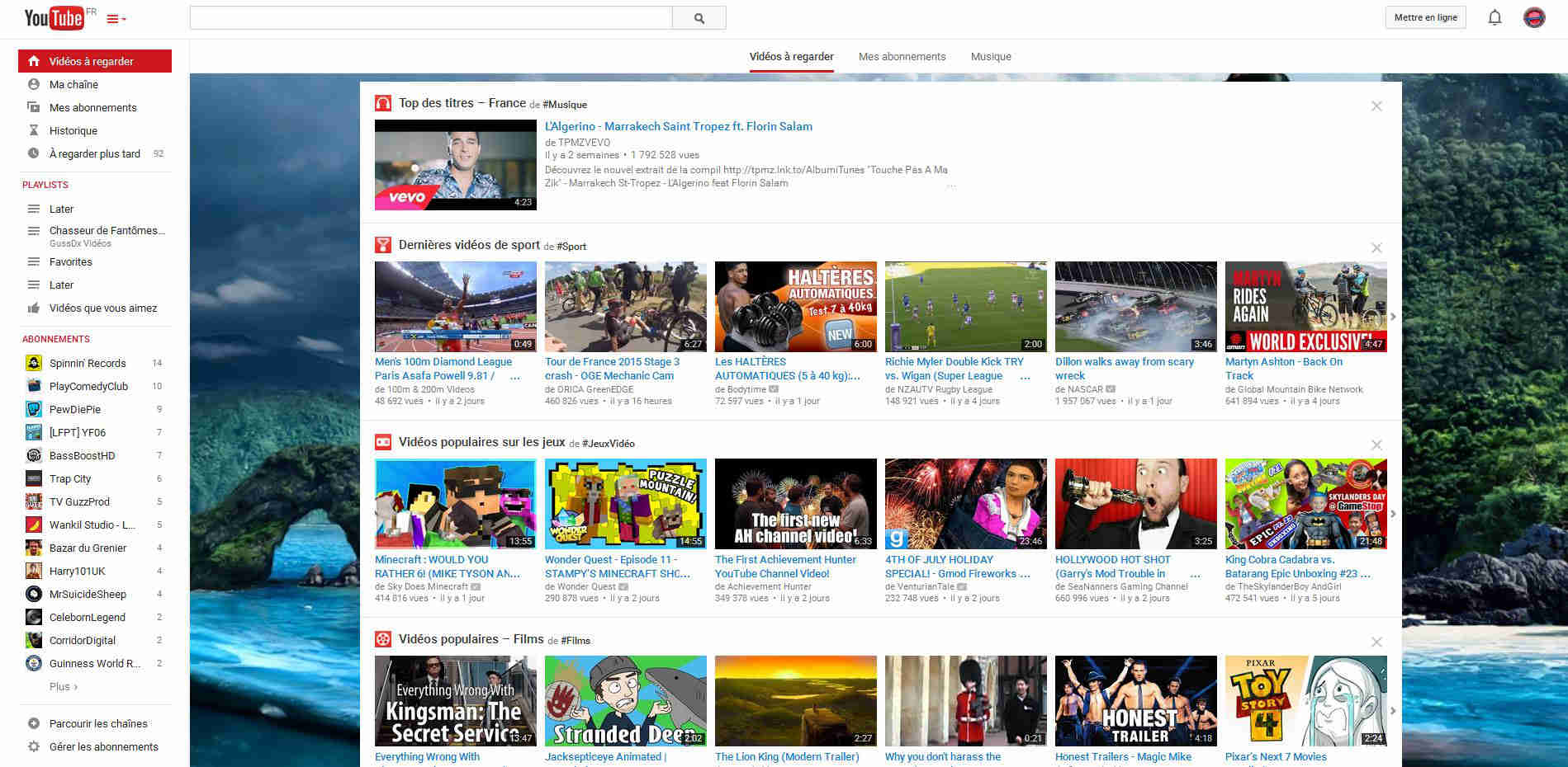The height and width of the screenshot is (767, 1568).
Task: Open the Tour de France 2015 crash thumbnail
Action: coord(625,306)
